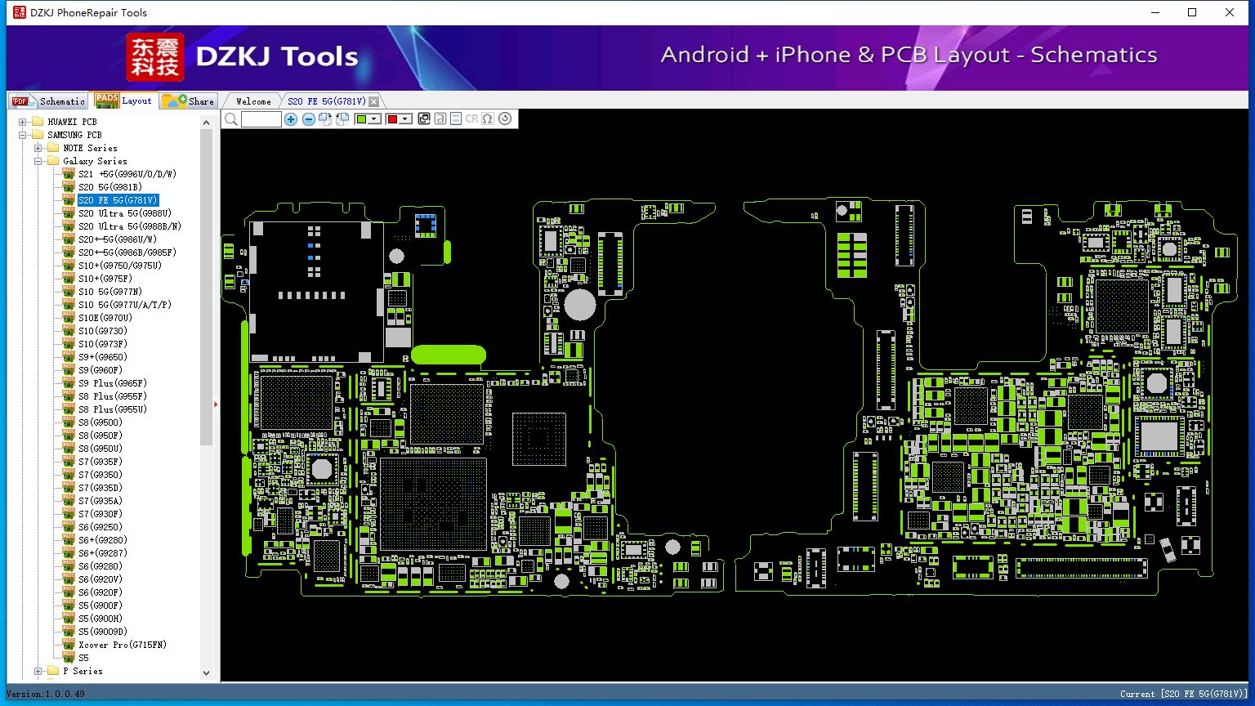Click the red color swatch
Image resolution: width=1255 pixels, height=706 pixels.
[x=392, y=119]
